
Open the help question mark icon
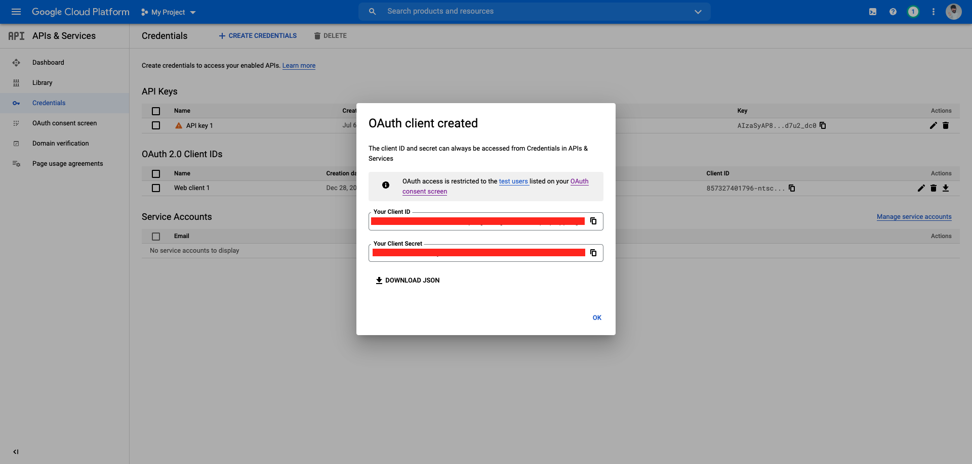[893, 12]
